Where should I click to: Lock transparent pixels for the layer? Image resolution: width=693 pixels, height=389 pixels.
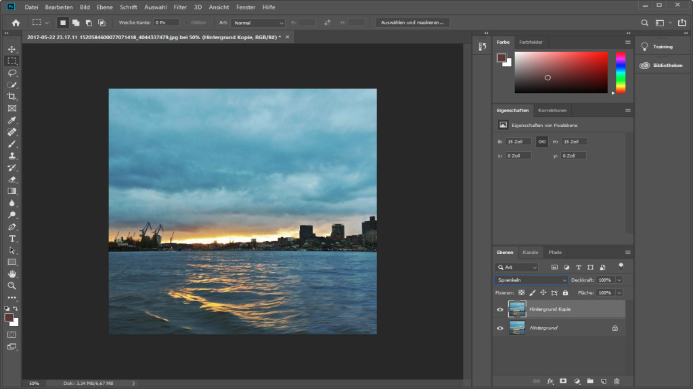tap(520, 292)
